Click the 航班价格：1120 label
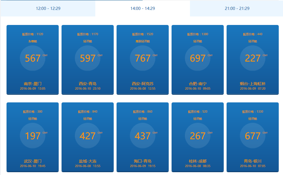The image size is (283, 175). [x=33, y=34]
